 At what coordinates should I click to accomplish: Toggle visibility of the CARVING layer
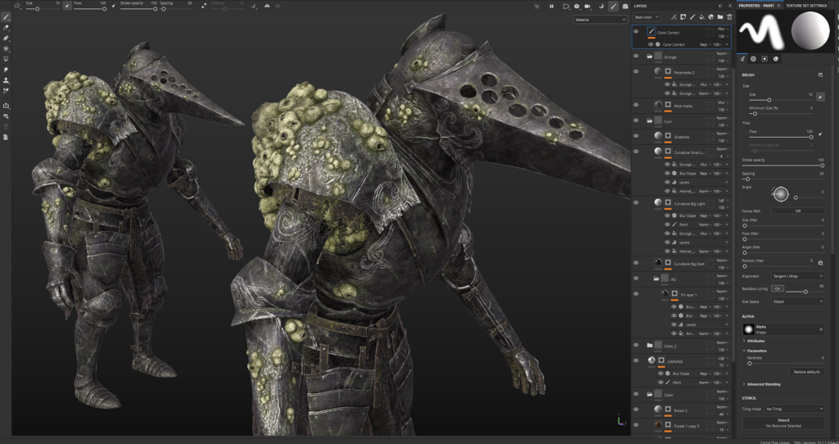[636, 360]
